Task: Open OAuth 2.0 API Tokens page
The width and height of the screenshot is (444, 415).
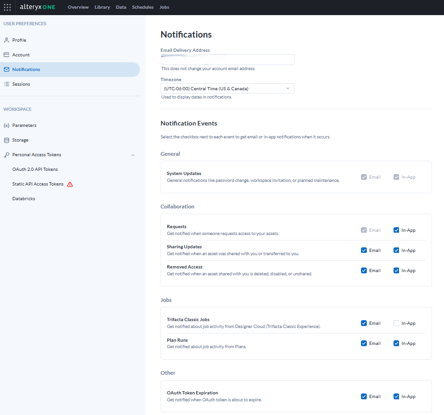Action: [x=35, y=169]
